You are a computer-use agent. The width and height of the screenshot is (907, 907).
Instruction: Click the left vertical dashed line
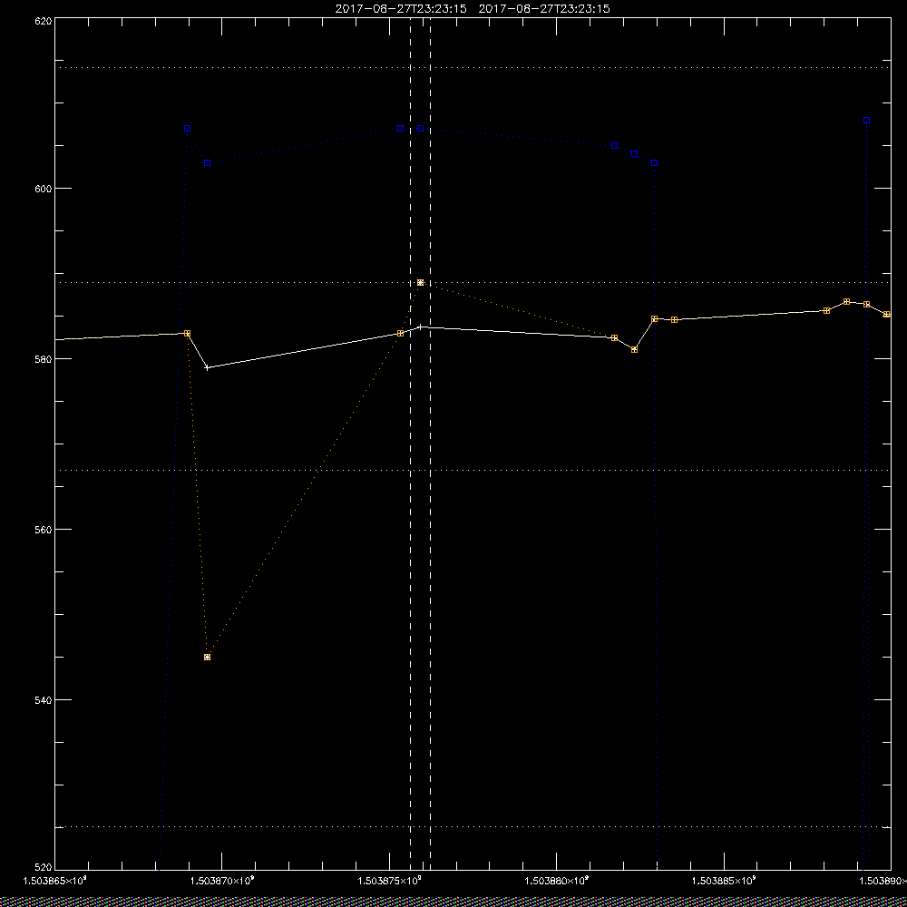(x=411, y=444)
